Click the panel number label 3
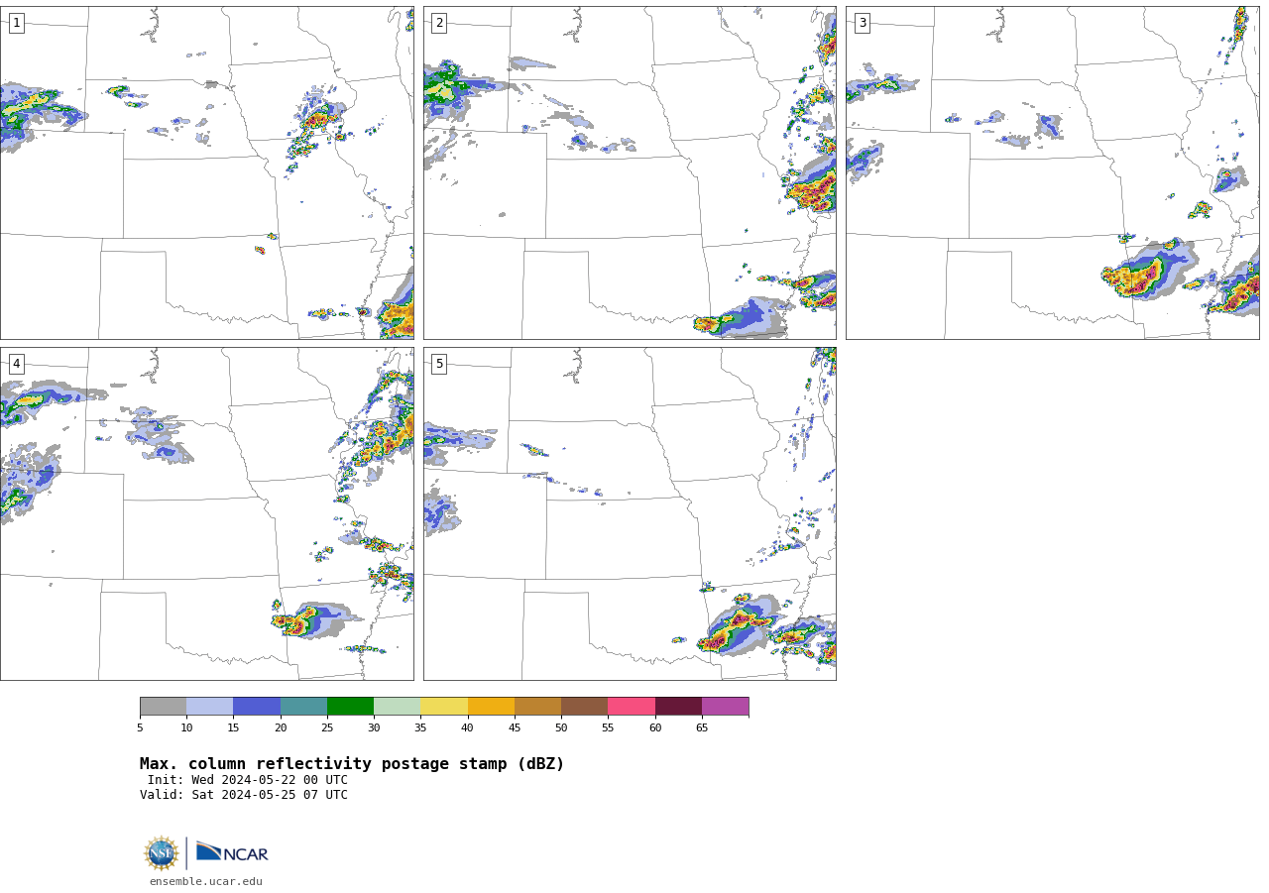Screen dimensions: 1269x893 862,23
